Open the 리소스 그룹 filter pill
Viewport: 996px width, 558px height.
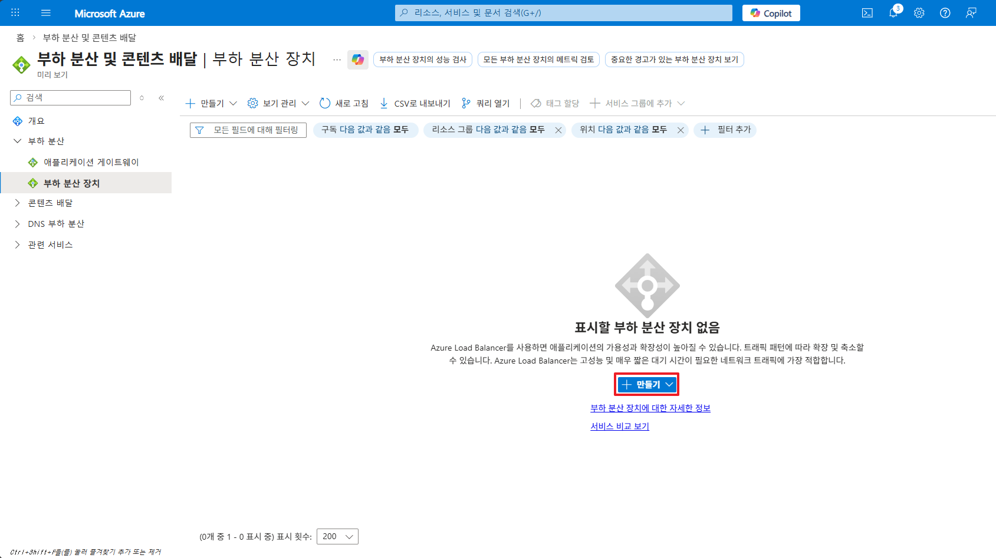[x=488, y=130]
